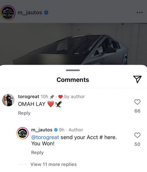The width and height of the screenshot is (147, 172).
Task: Reply to torogreat's comment
Action: (24, 113)
